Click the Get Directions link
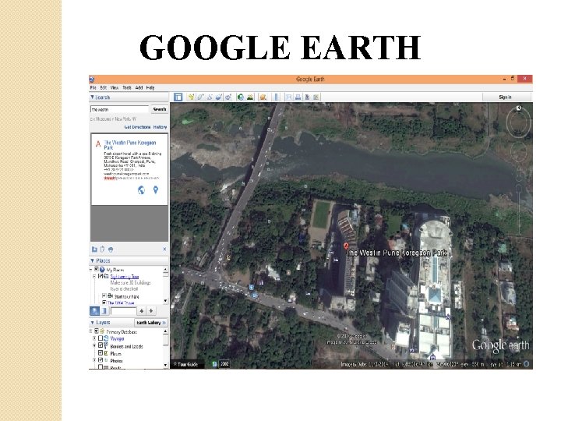 click(137, 127)
